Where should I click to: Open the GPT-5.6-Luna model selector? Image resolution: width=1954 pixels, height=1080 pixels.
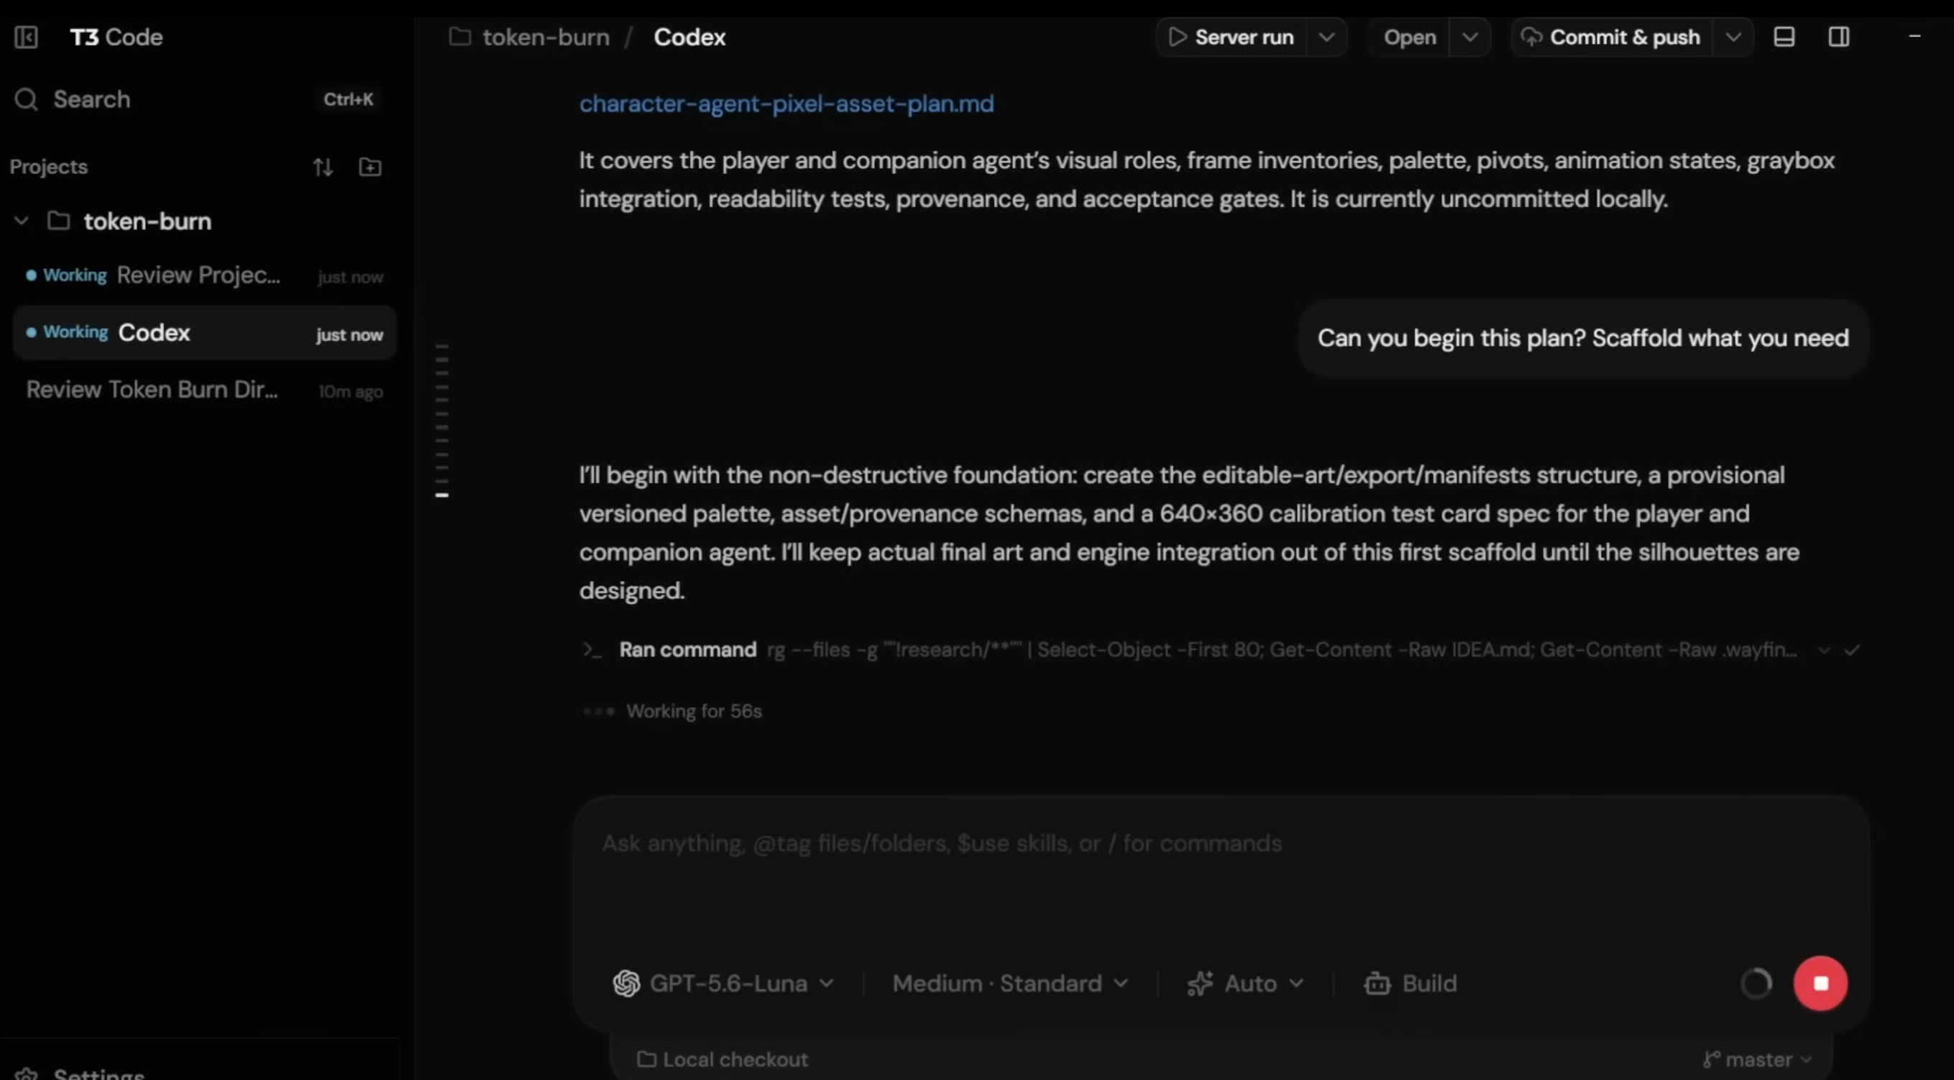(724, 984)
